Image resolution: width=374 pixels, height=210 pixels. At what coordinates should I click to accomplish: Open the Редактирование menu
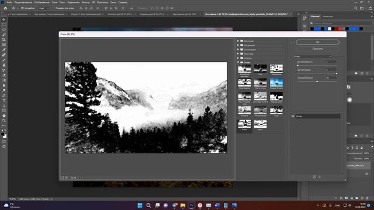pos(23,2)
